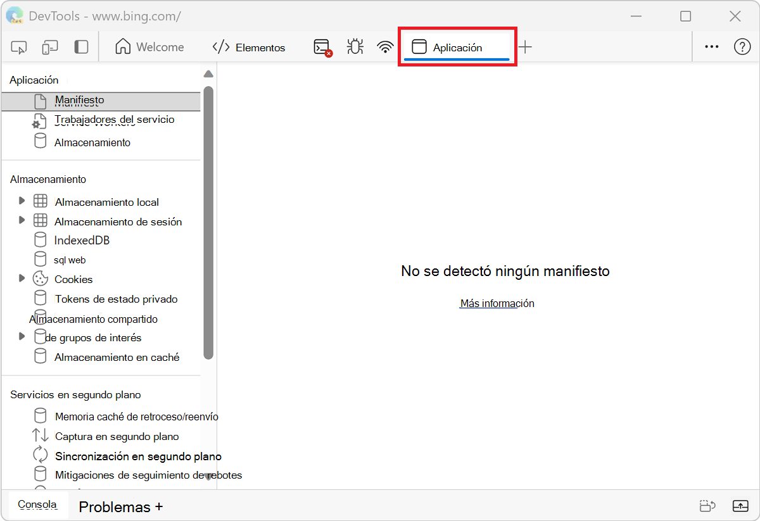Select Almacenamiento de sesión entry
This screenshot has height=521, width=760.
(x=118, y=222)
